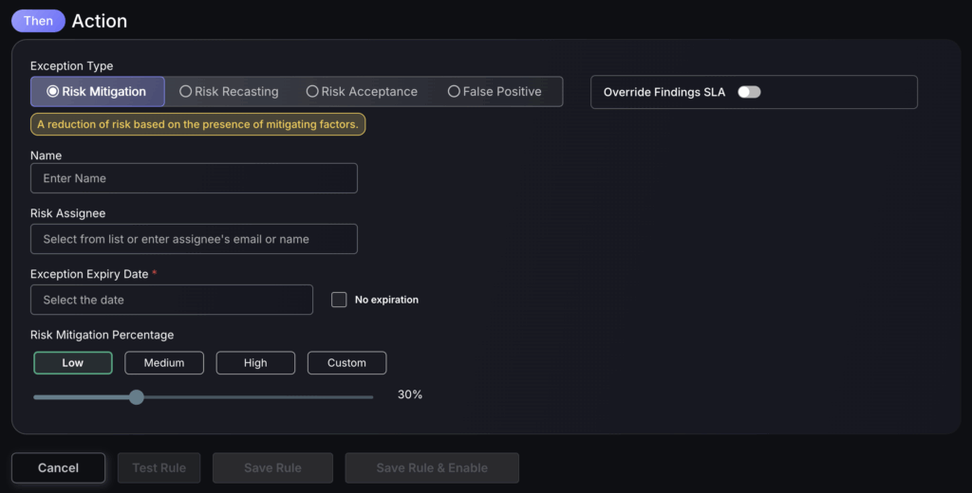Enable the Override Findings SLA toggle
This screenshot has width=972, height=493.
749,92
